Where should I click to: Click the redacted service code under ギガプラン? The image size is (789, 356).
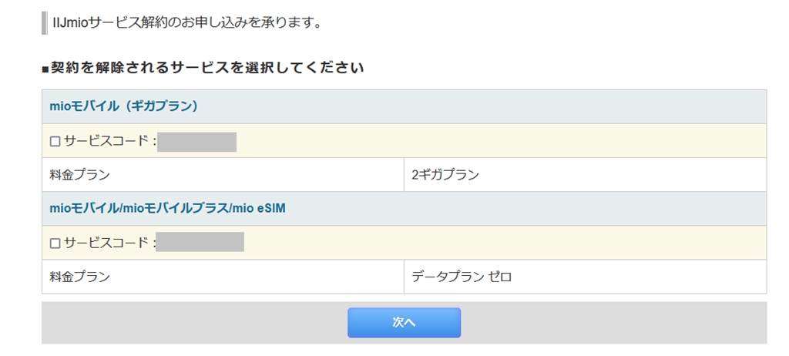[196, 142]
